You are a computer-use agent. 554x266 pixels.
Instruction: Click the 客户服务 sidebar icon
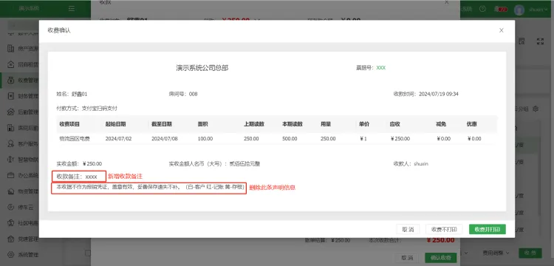[x=11, y=144]
